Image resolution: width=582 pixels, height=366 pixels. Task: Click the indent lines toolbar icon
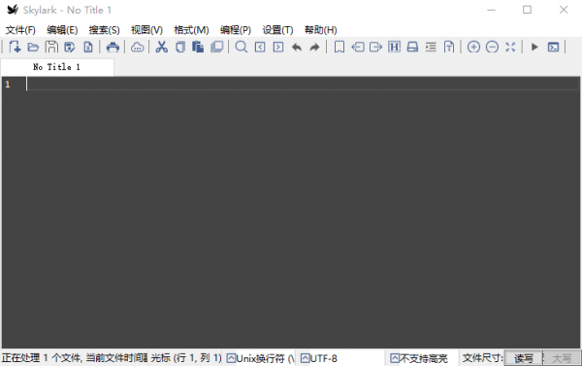431,47
